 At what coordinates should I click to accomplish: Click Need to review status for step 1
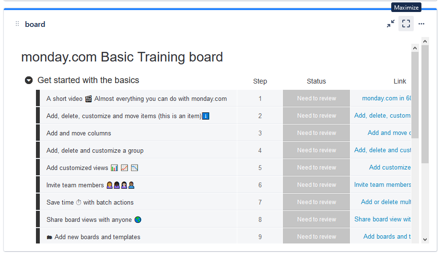316,98
